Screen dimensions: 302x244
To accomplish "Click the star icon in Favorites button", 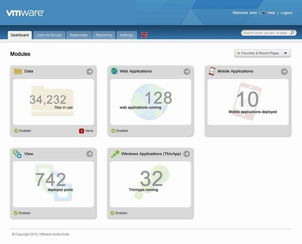I will 238,53.
